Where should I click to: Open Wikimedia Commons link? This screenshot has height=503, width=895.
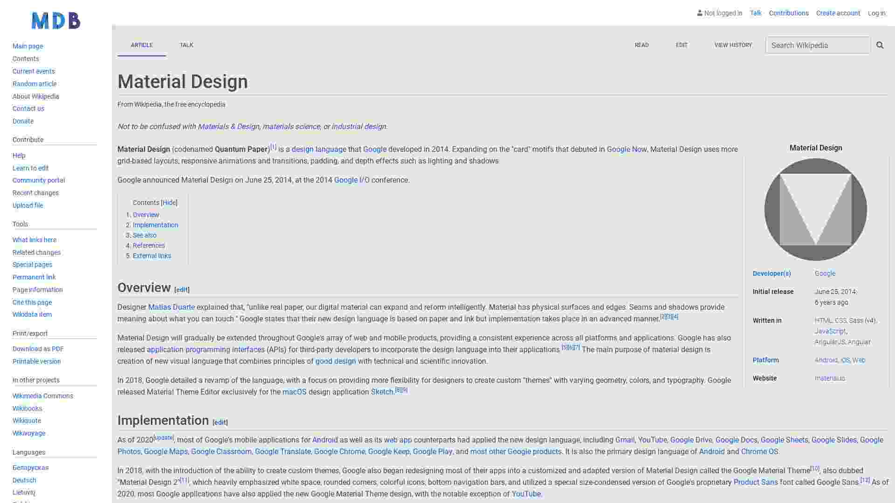point(43,396)
